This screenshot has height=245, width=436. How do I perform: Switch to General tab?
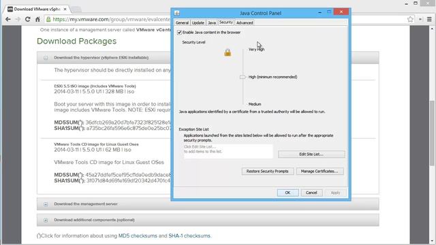182,22
